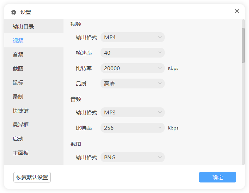This screenshot has width=249, height=193.
Task: Open the 鼠标 settings section
Action: (18, 82)
